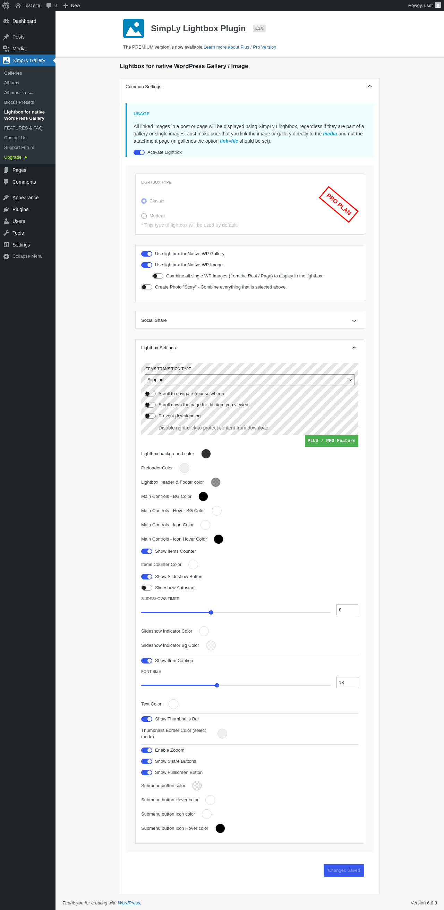The height and width of the screenshot is (910, 444).
Task: Click the Collapse Menu arrow icon
Action: coord(6,256)
